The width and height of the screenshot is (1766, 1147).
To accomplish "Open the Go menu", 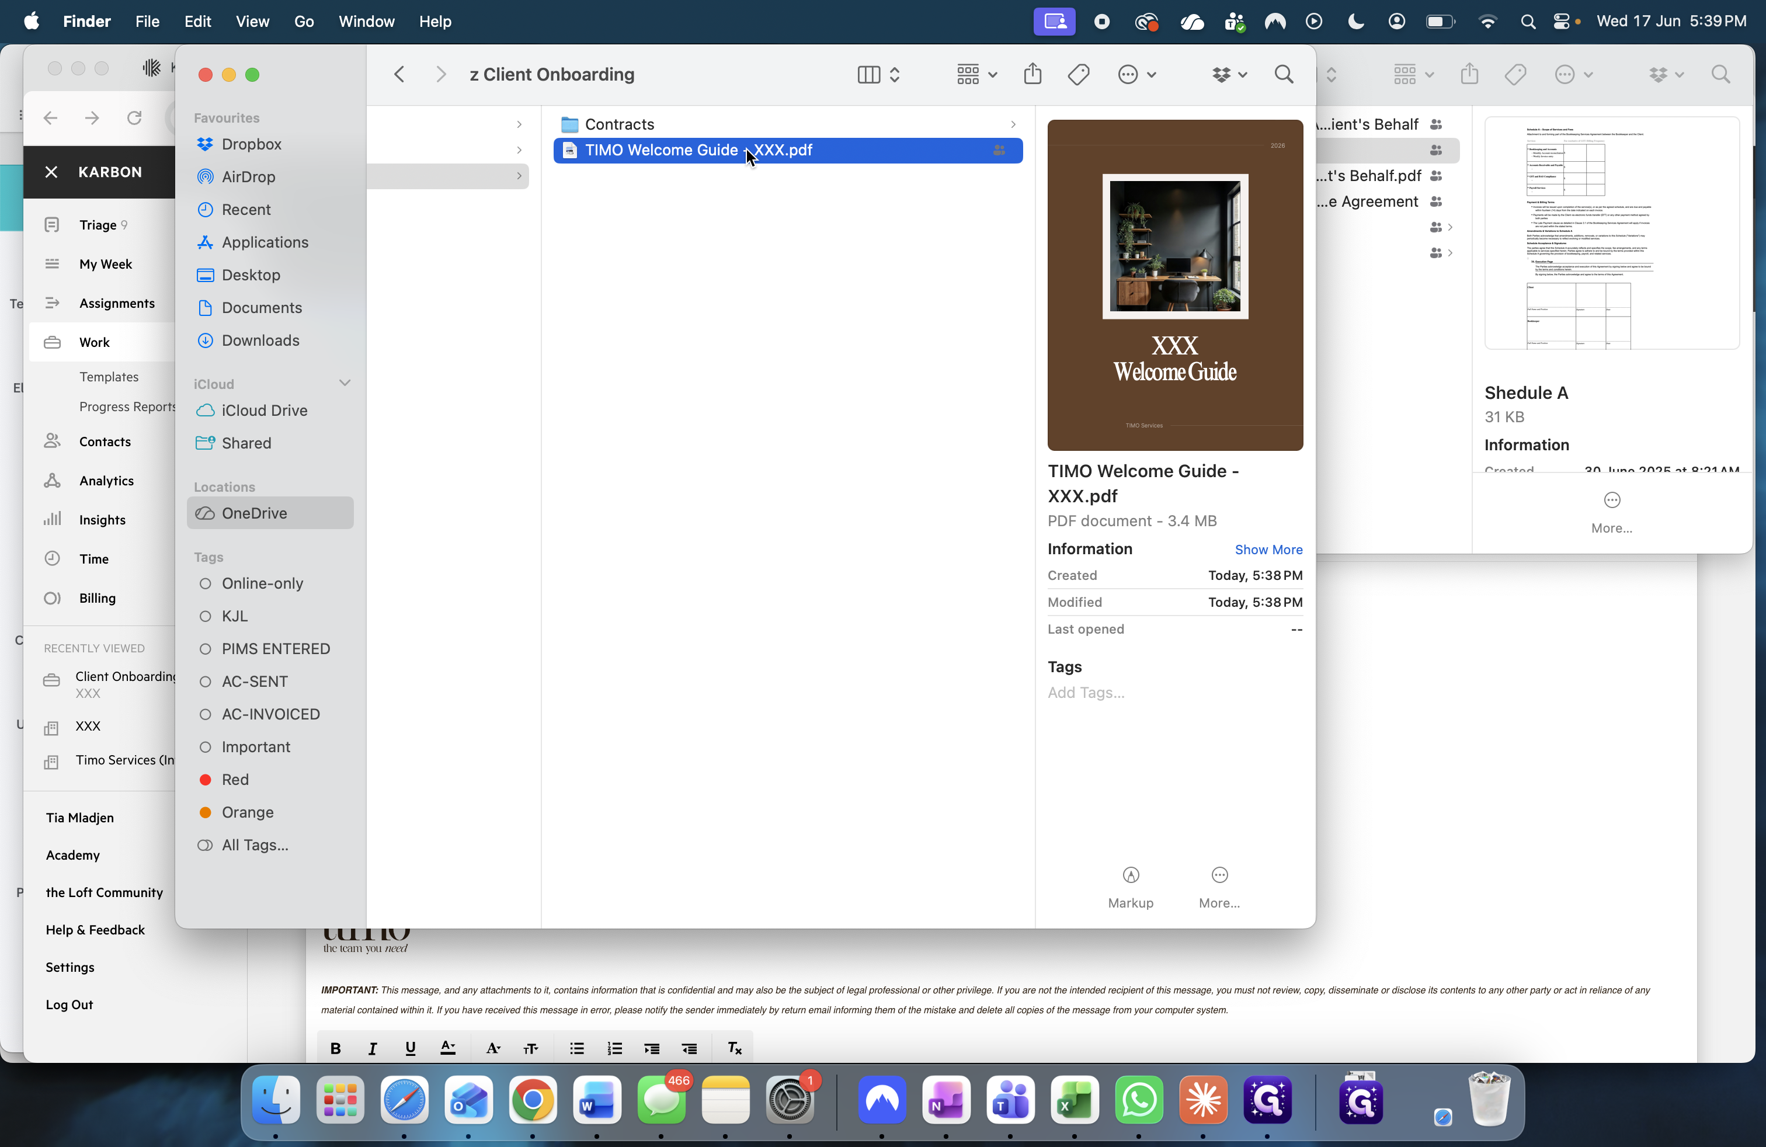I will coord(304,22).
